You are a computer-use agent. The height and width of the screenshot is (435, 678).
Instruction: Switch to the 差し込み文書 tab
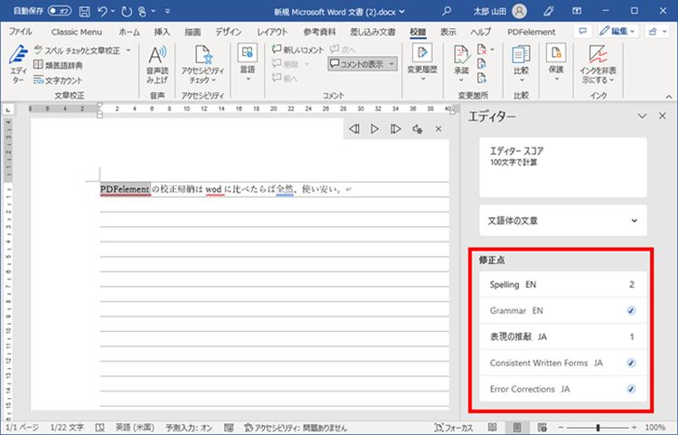click(372, 32)
